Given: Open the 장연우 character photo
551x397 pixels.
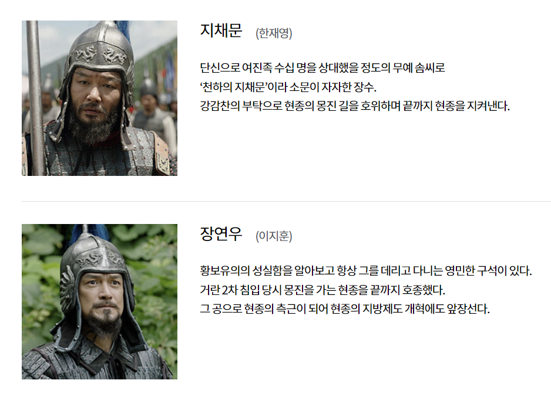Looking at the screenshot, I should point(99,301).
